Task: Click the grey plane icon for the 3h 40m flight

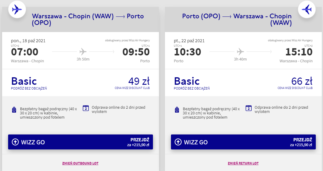Action: [241, 52]
